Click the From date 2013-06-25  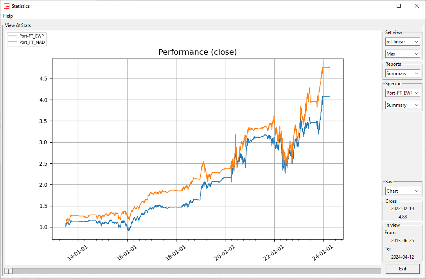403,240
